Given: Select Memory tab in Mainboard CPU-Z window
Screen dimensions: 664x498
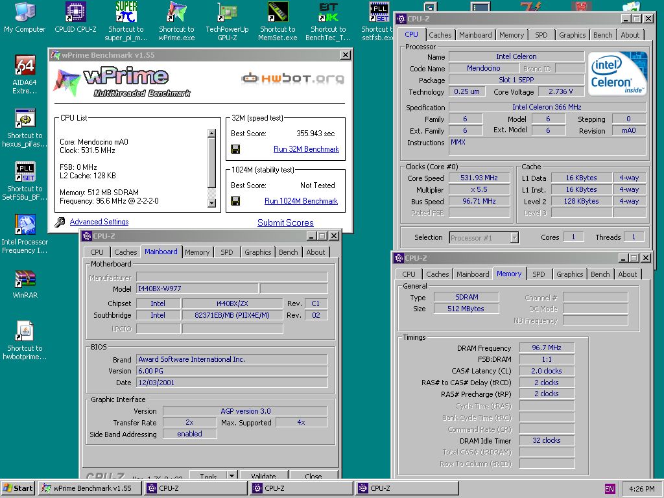Looking at the screenshot, I should [197, 252].
